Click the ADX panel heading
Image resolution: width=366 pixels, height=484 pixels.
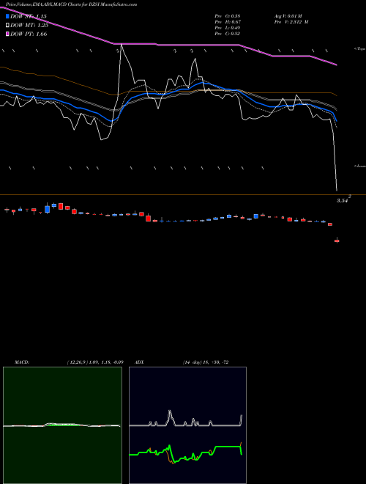(x=139, y=362)
